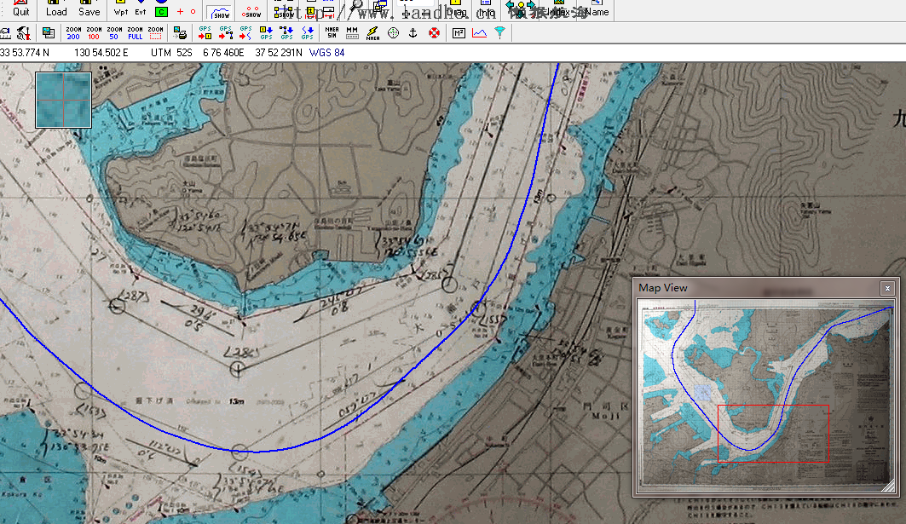Click the map image properties icon
The image size is (906, 524).
[x=49, y=33]
